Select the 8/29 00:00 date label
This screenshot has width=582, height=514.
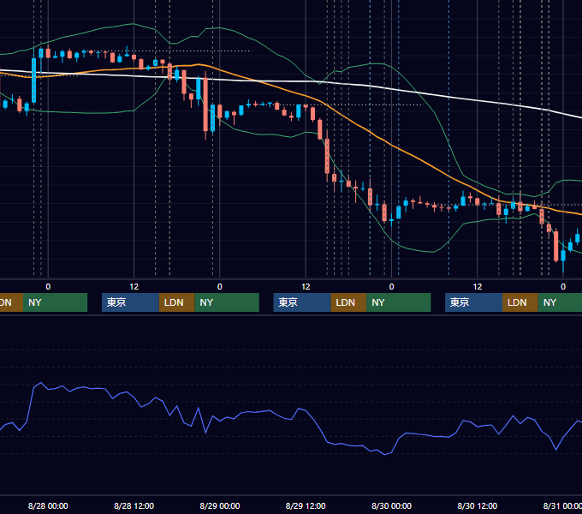pyautogui.click(x=220, y=505)
